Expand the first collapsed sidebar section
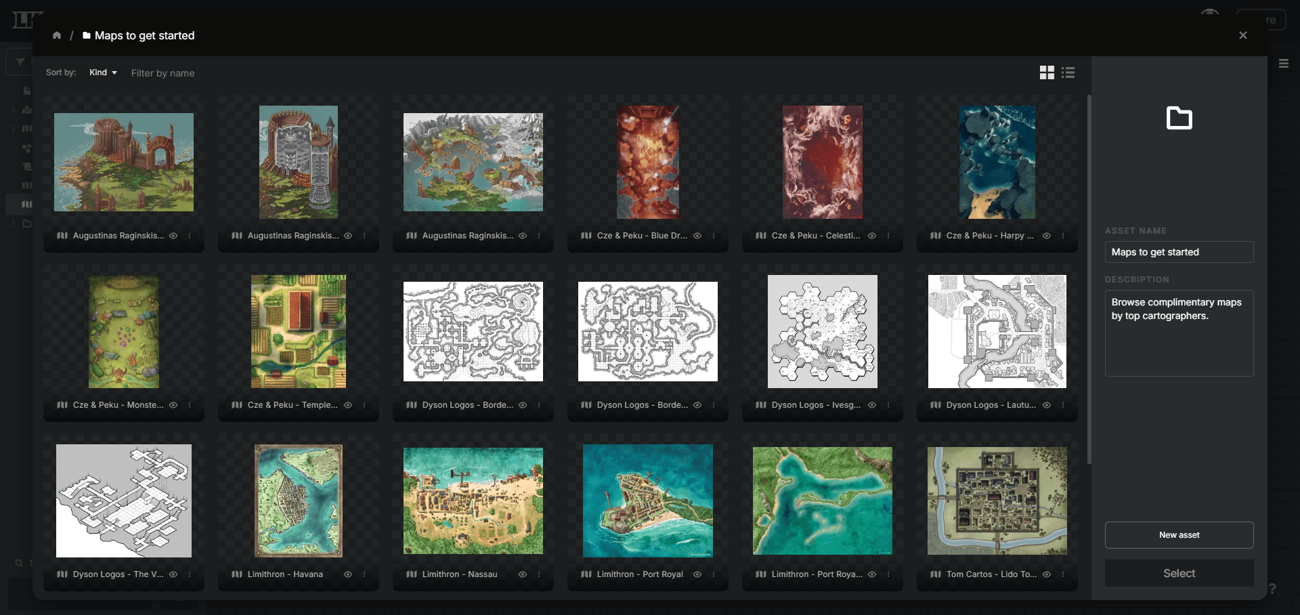 (13, 110)
